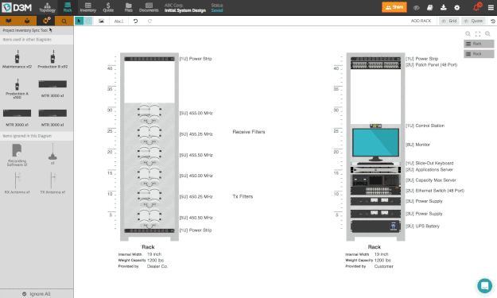The width and height of the screenshot is (497, 298).
Task: Open the hamburger menu
Action: pos(491,8)
